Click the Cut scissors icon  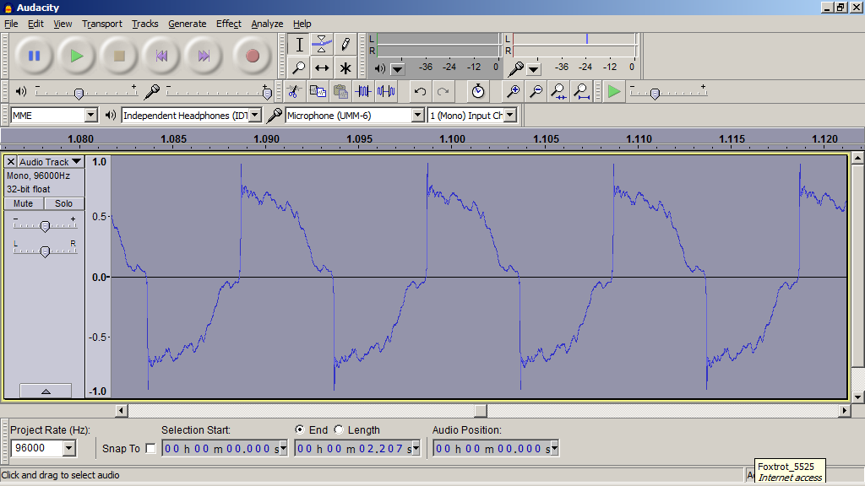click(295, 91)
